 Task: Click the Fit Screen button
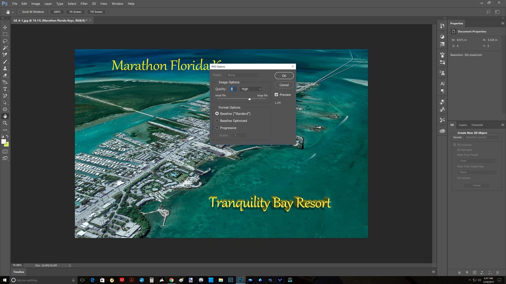click(x=76, y=12)
